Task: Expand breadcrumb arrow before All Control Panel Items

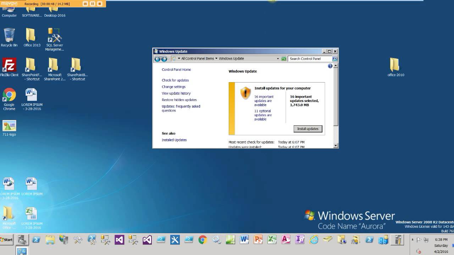Action: (179, 59)
